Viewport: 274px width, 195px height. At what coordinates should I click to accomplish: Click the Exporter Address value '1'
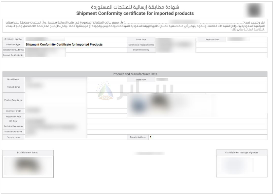click(151, 137)
